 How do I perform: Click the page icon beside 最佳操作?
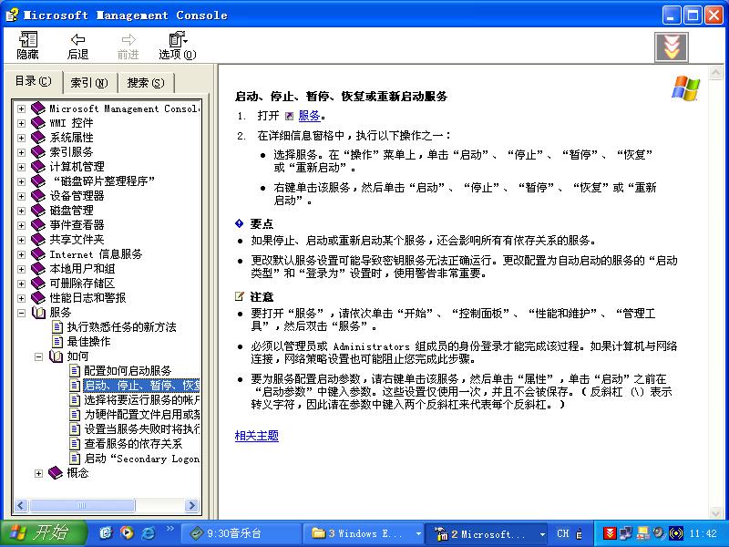coord(57,342)
